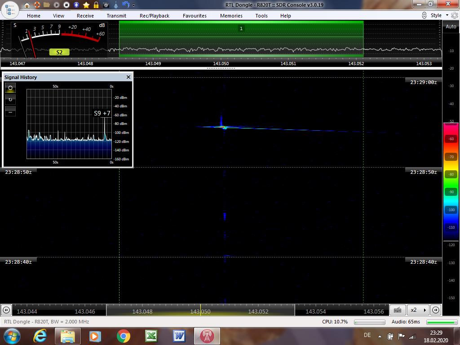This screenshot has width=460, height=345.
Task: Click the 143.051 mark on the top frequency scale
Action: pos(288,63)
